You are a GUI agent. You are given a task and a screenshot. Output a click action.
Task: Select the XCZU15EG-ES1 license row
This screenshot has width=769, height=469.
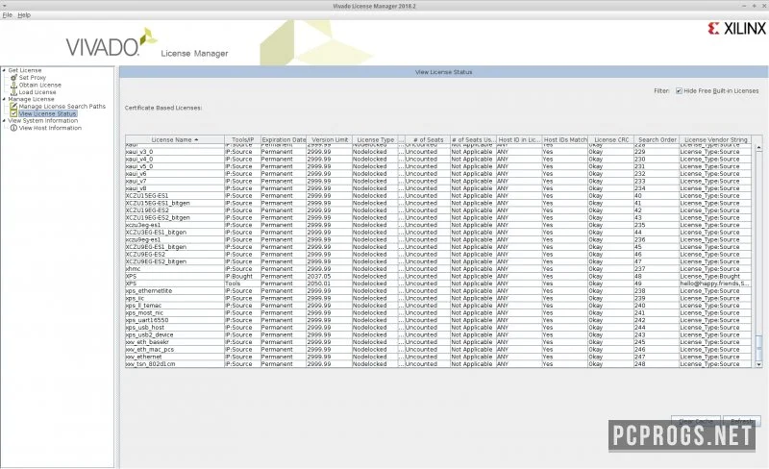pyautogui.click(x=438, y=196)
